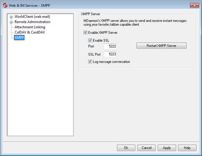Click empty area of the navigation tree
This screenshot has width=202, height=156.
(40, 88)
